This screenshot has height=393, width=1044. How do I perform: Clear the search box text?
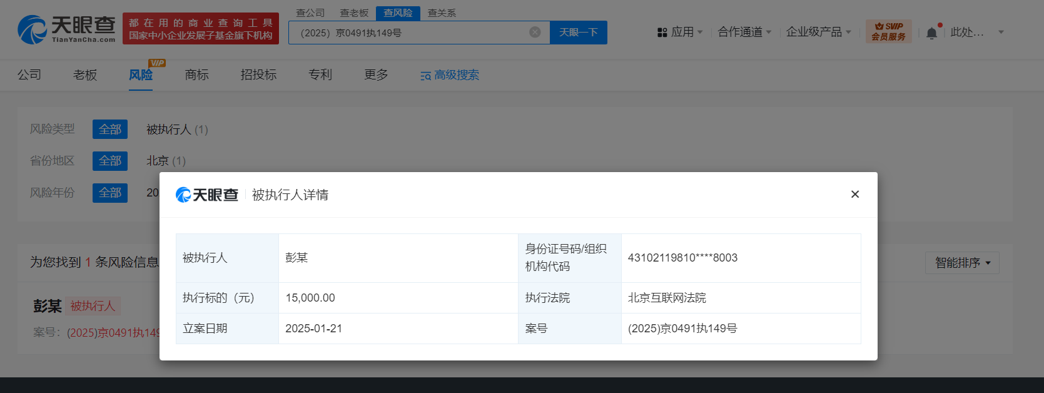coord(535,33)
